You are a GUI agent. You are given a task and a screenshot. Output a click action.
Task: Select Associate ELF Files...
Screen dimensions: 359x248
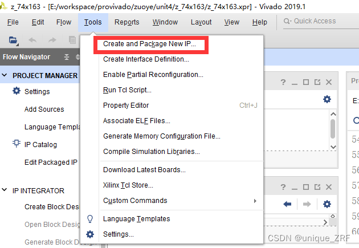coord(136,121)
